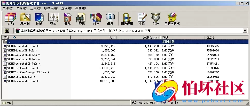Select WHJHRecordDB.bak file name
Image resolution: width=250 pixels, height=106 pixels.
click(20, 77)
